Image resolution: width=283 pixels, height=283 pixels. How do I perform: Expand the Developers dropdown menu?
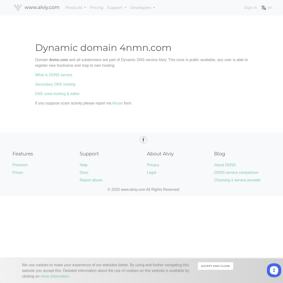point(142,8)
